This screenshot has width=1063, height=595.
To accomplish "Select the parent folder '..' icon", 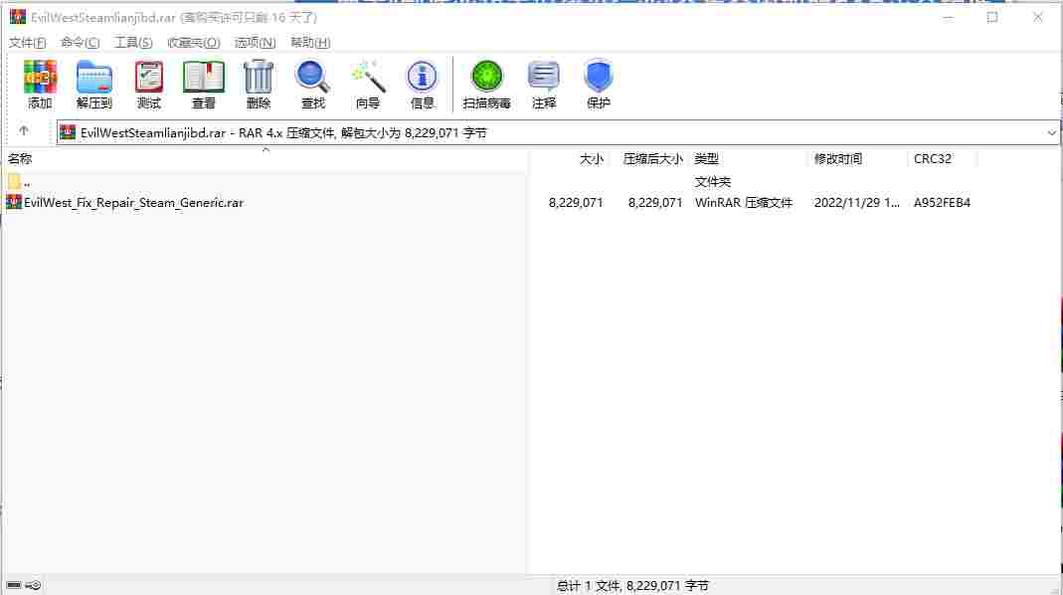I will pyautogui.click(x=14, y=181).
